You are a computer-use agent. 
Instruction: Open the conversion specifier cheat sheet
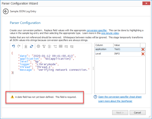click(x=120, y=97)
